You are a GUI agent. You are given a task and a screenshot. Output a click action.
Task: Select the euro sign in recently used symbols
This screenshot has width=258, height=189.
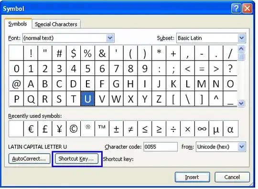point(31,129)
